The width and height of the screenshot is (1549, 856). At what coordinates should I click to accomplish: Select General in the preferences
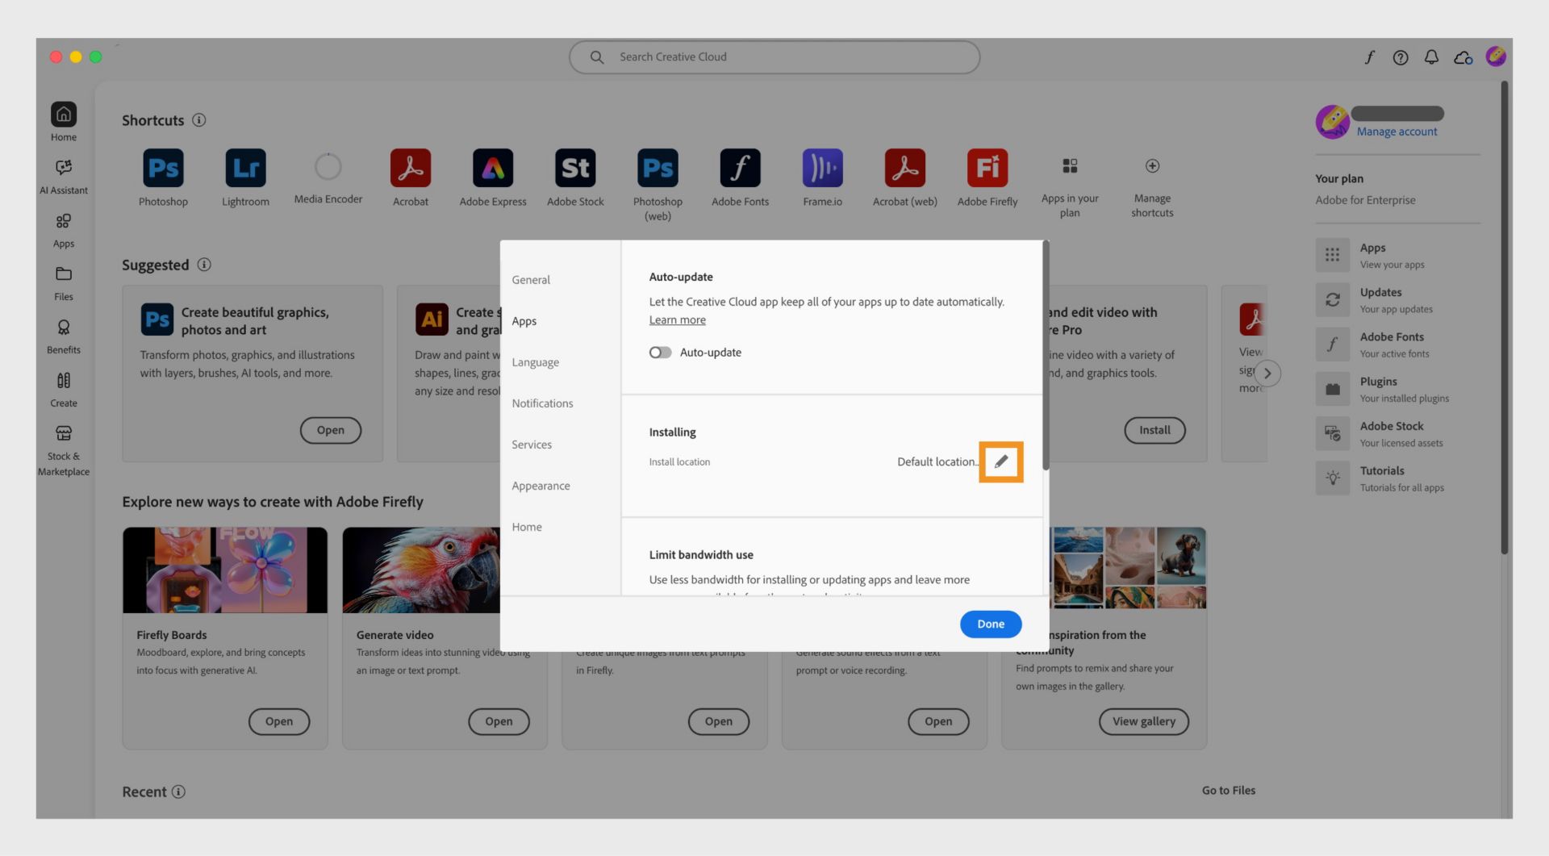coord(531,280)
